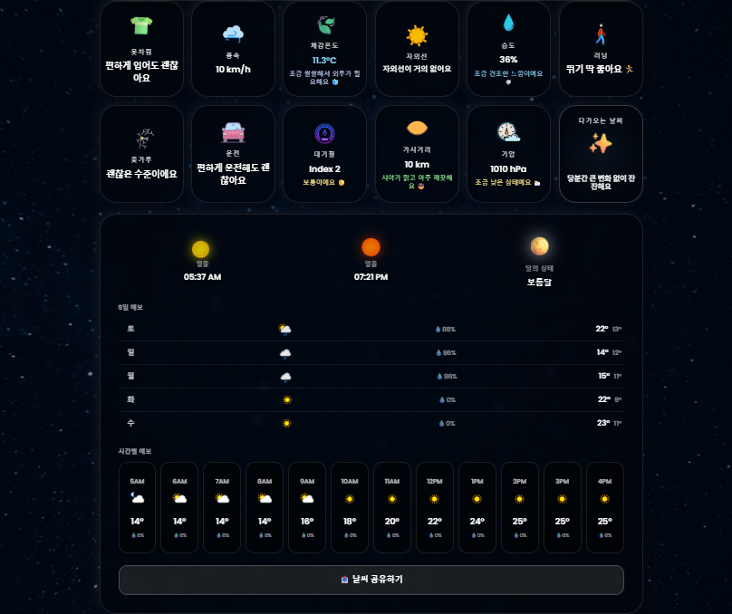Click the 0% precipitation in the 화 row
Viewport: 732px width, 614px height.
point(448,400)
